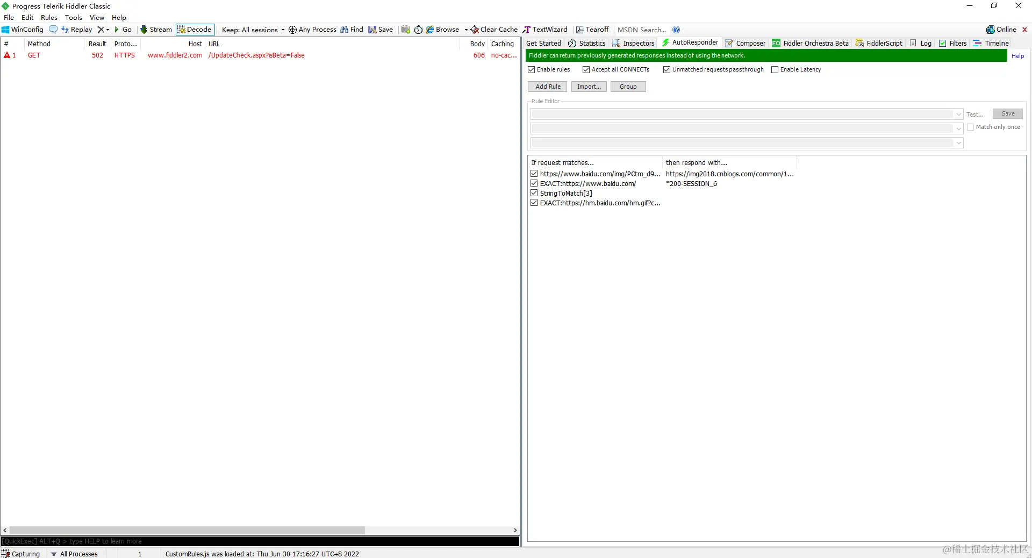
Task: Open Fiddler Orchestra Beta tab
Action: coord(811,43)
